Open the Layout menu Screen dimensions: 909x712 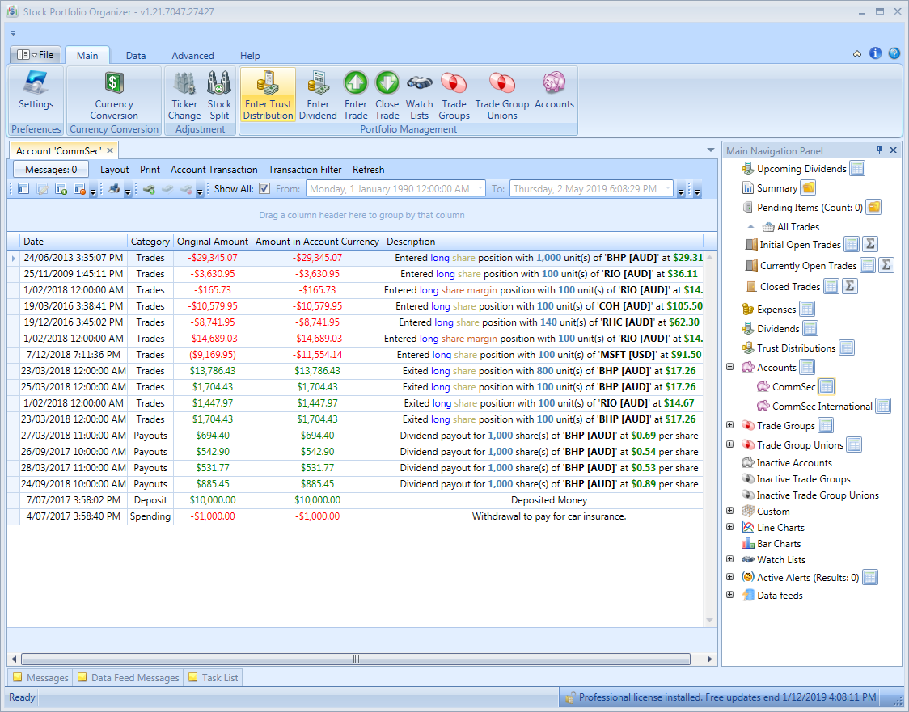point(114,169)
